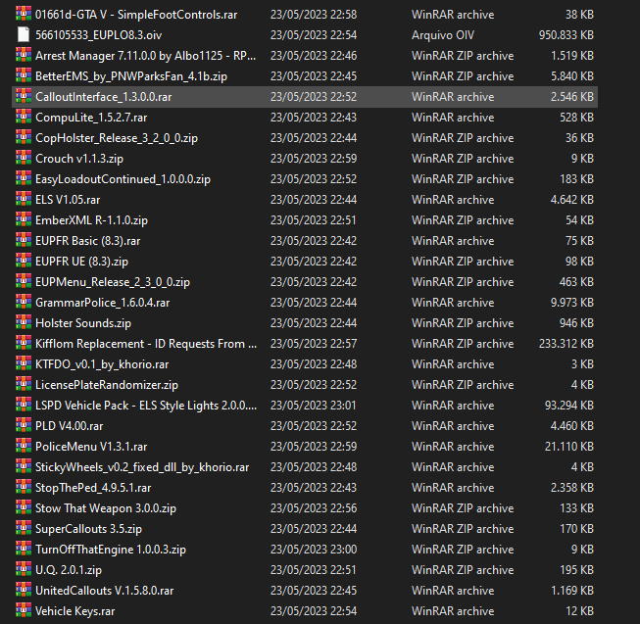Select file name GrammarPolice_1.6.0.4.rar
This screenshot has height=624, width=640.
[103, 303]
